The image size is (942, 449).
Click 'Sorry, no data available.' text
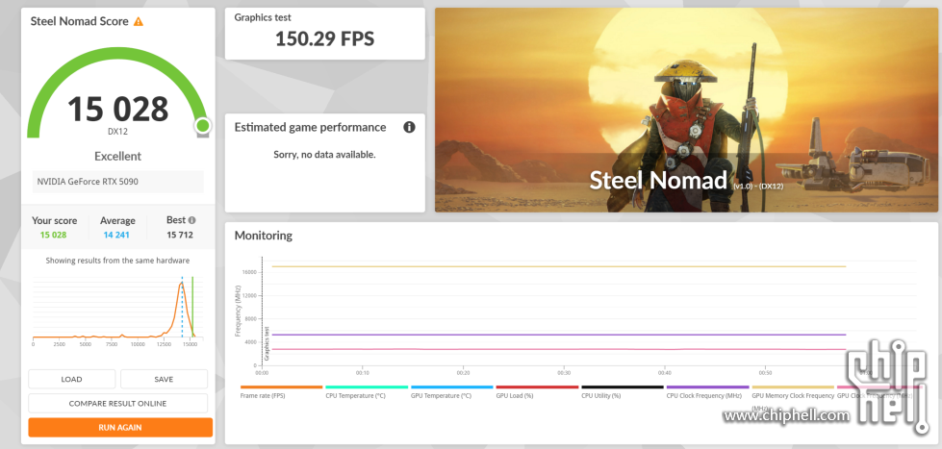[324, 154]
